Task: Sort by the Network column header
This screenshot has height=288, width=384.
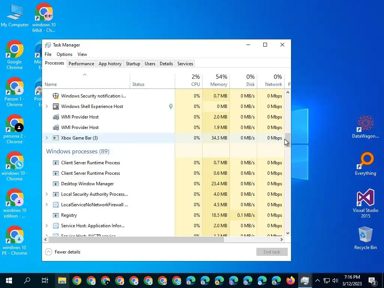Action: click(x=271, y=81)
